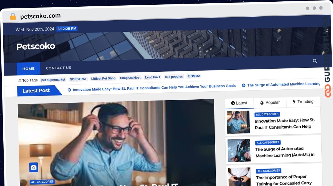Click the flame icon in Popular tab
This screenshot has width=333, height=186.
262,103
